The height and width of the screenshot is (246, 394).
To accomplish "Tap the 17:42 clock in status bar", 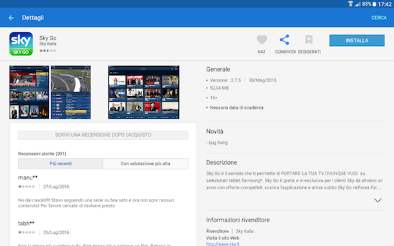I will click(384, 4).
